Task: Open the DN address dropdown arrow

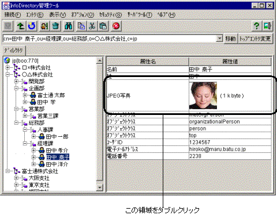Action: point(219,39)
